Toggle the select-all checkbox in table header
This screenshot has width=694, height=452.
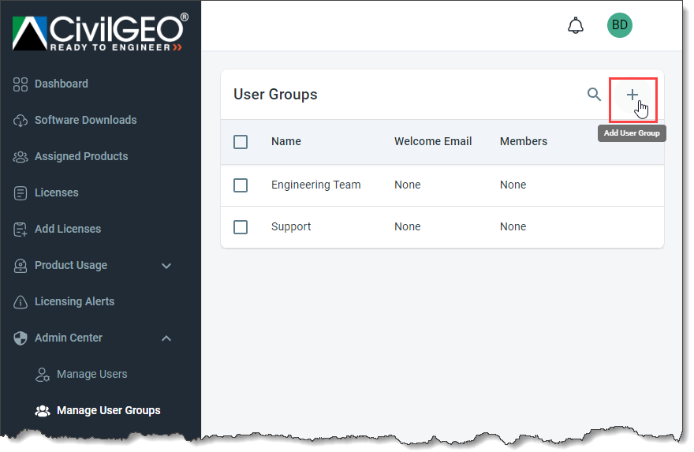coord(241,142)
